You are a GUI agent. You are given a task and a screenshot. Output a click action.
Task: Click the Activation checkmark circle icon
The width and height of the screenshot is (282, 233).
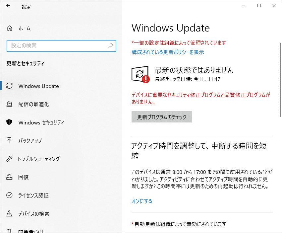point(9,195)
